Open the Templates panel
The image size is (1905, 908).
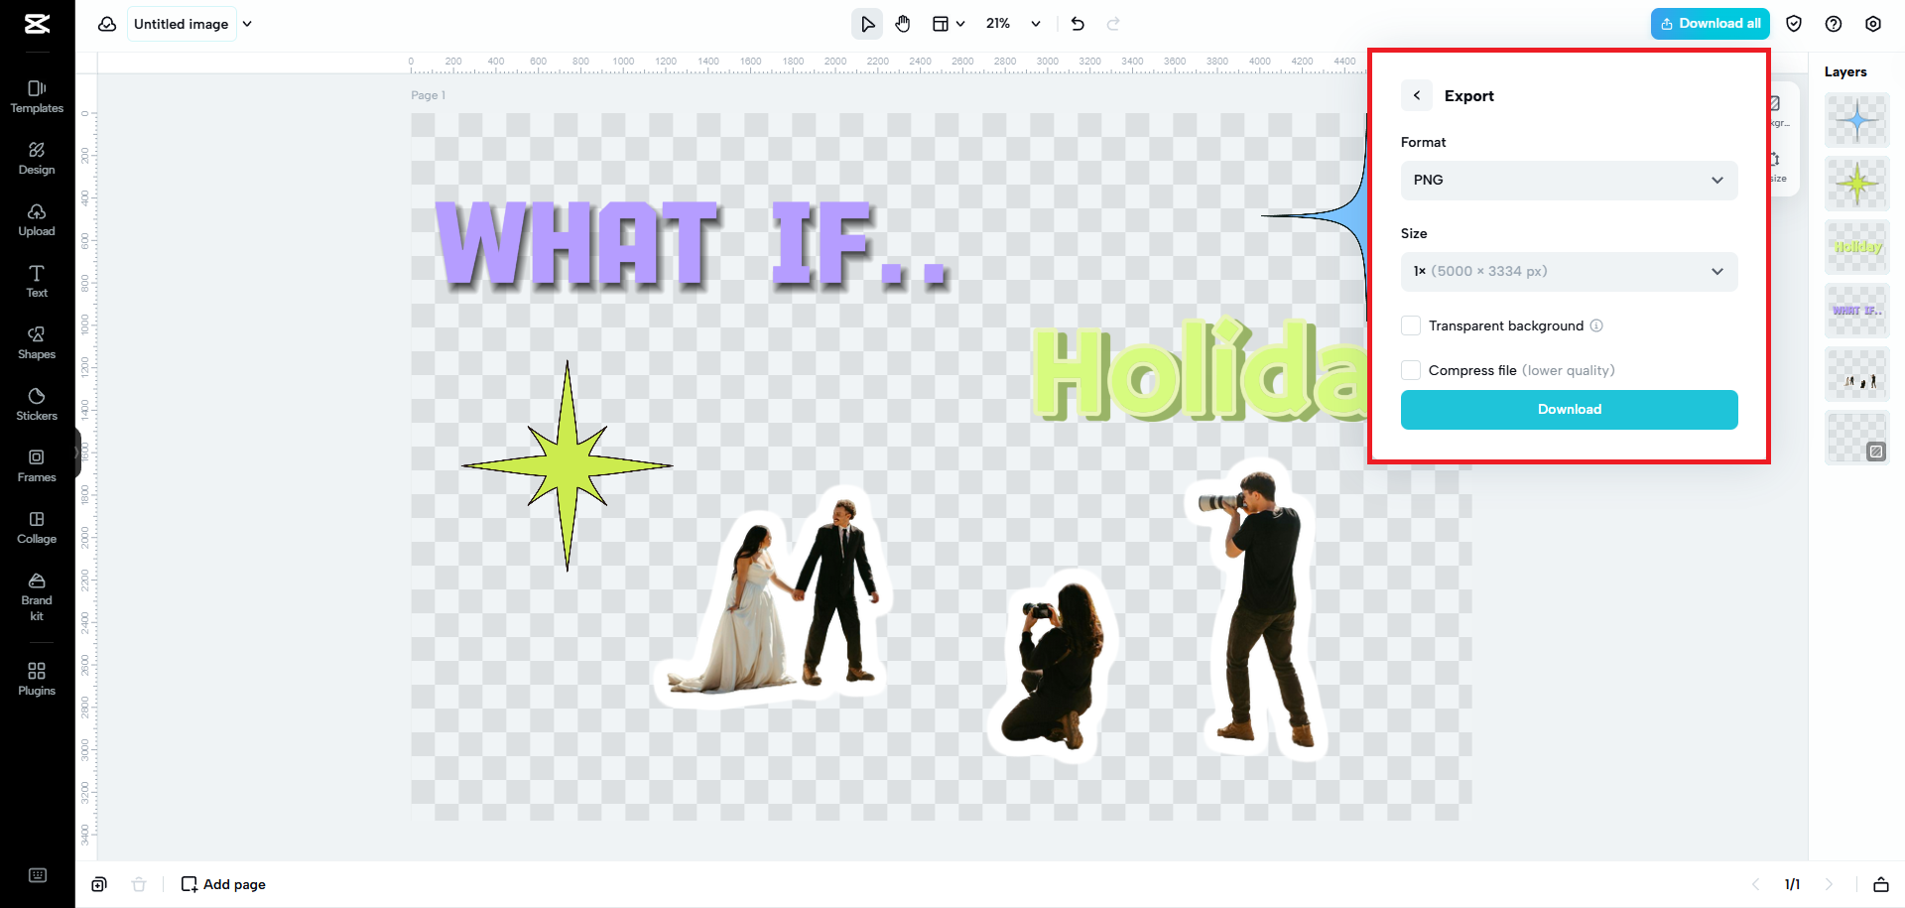tap(37, 95)
